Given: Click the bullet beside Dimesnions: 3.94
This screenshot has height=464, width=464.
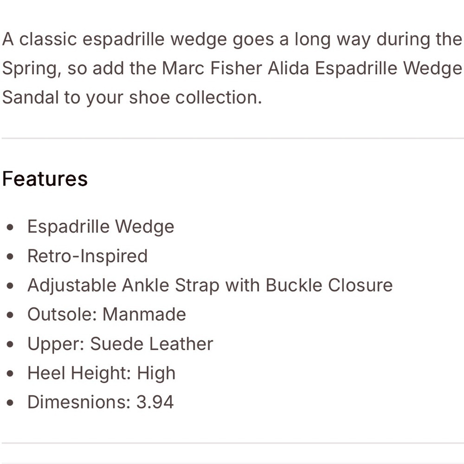Looking at the screenshot, I should coord(10,402).
